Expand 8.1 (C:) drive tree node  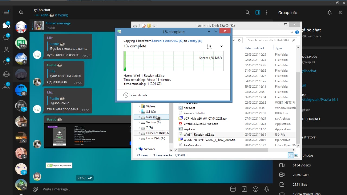(140, 112)
